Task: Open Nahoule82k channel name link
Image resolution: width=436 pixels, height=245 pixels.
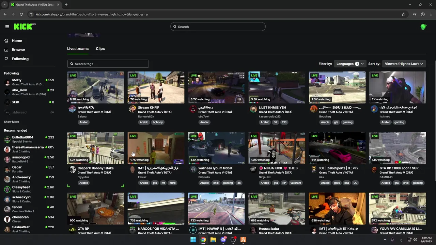Action: tap(146, 116)
